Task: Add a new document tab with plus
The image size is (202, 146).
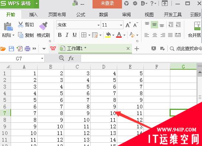Action: point(136,49)
